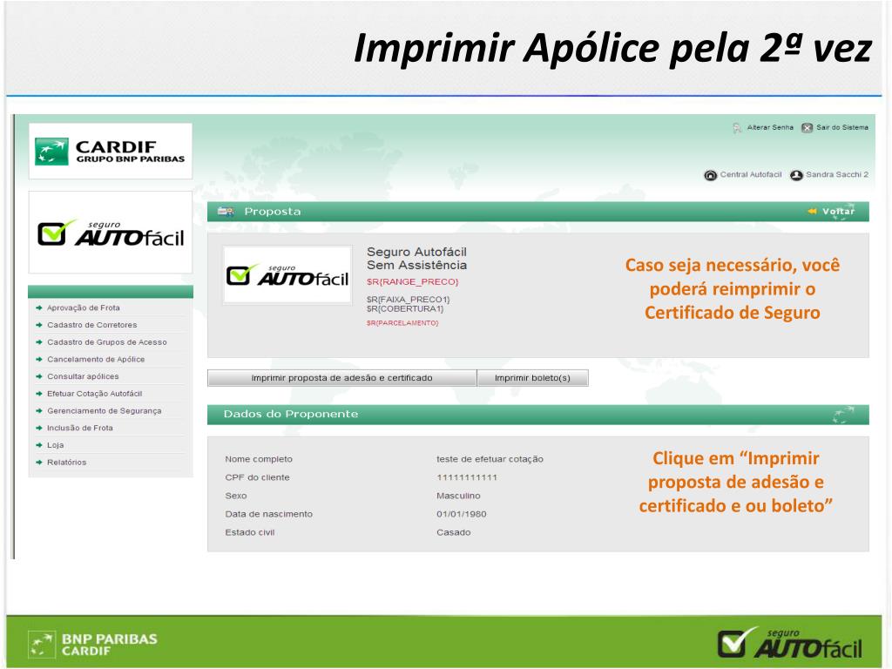Click the Seguro Autofácil Sem Assistência title
Viewport: 892px width, 669px height.
pos(417,258)
